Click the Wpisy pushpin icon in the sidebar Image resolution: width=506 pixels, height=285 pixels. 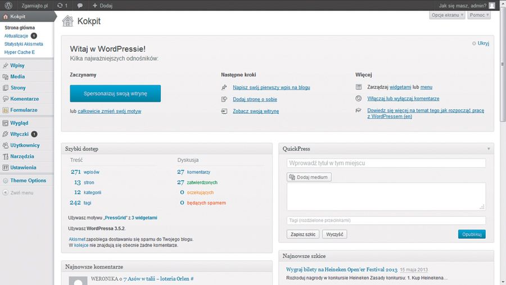click(6, 65)
